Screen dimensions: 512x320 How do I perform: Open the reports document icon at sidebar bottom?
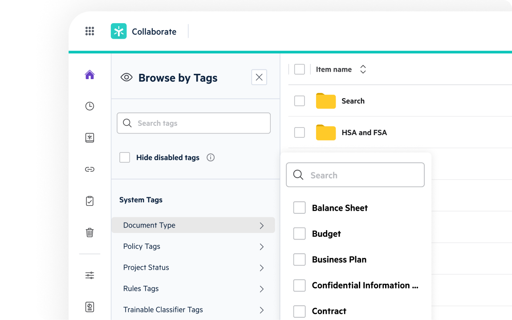tap(90, 307)
